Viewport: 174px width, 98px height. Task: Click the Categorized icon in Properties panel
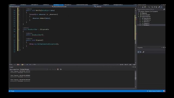(x=138, y=52)
